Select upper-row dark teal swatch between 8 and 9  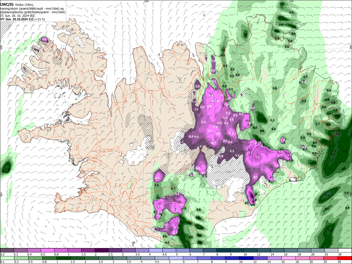click(x=223, y=251)
